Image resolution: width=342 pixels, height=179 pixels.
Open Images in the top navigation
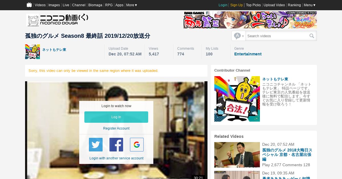(x=54, y=5)
